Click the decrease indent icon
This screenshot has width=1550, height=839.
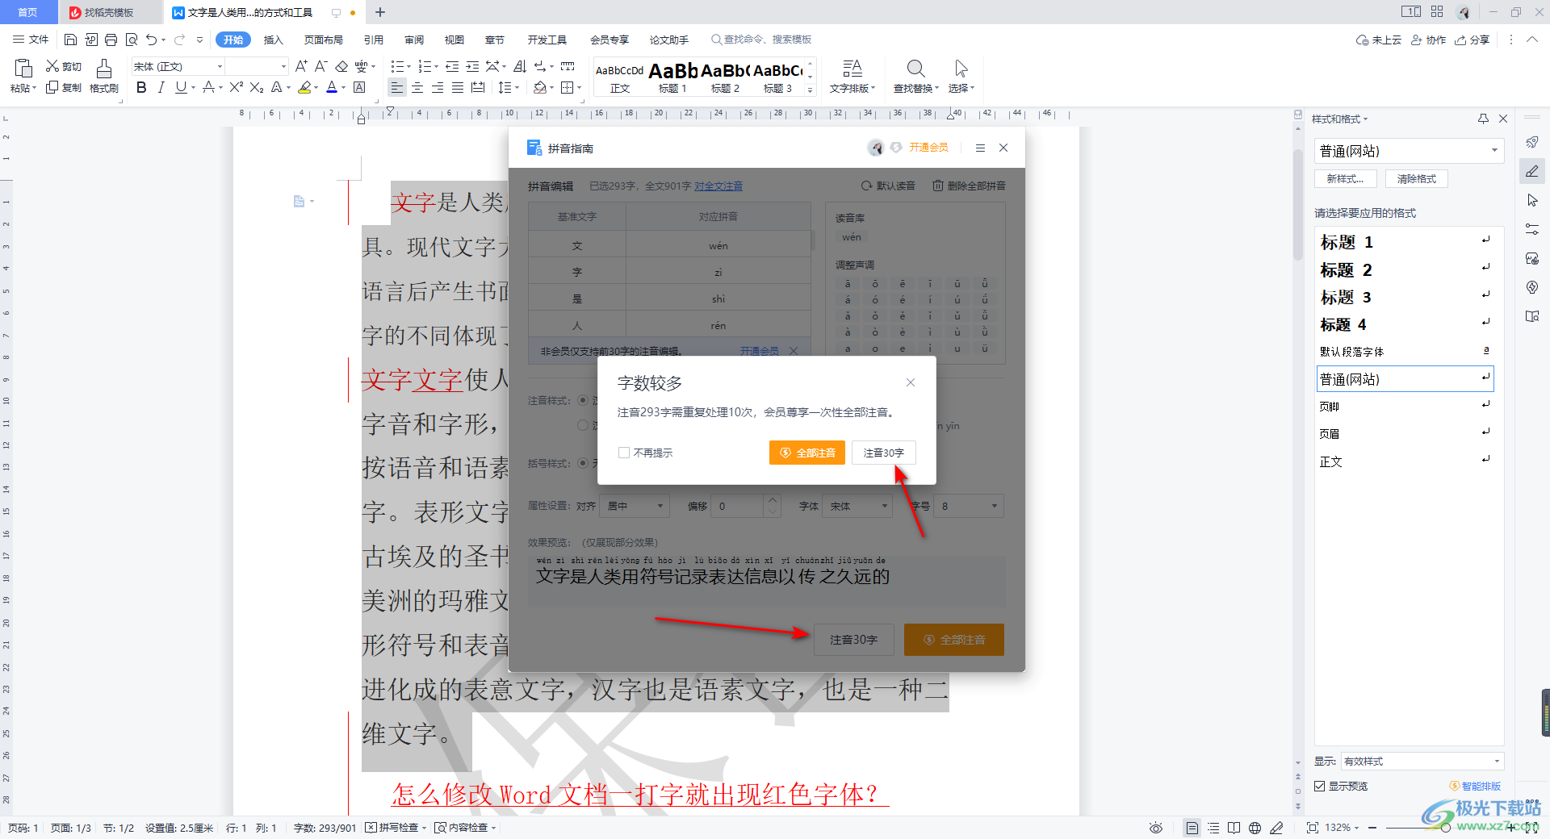click(452, 66)
